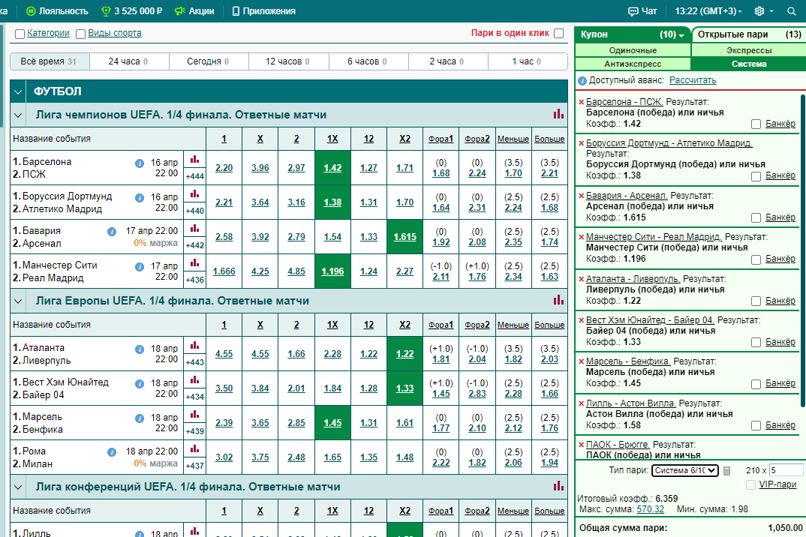Select 1X odds 1.54 for Бавария - Арсенал
The height and width of the screenshot is (537, 806).
pyautogui.click(x=332, y=236)
